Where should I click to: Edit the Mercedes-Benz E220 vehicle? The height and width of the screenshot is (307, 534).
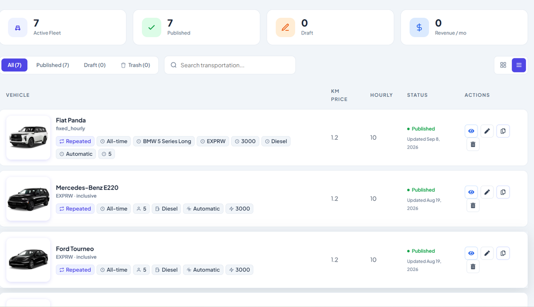point(487,192)
